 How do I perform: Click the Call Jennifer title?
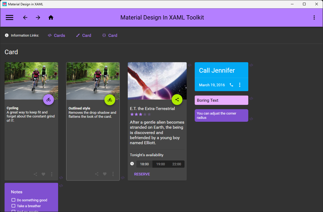(217, 70)
